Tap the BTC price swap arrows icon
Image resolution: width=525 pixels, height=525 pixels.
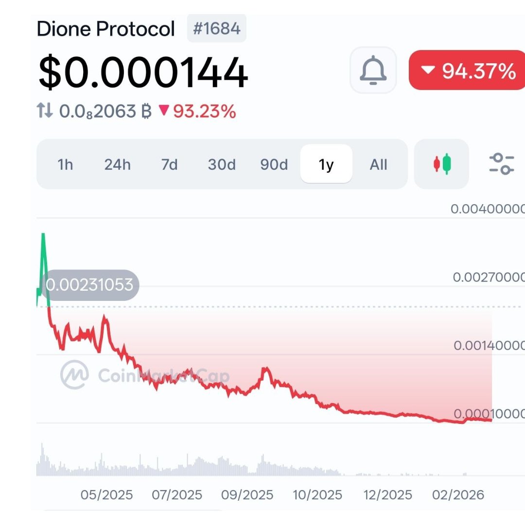(45, 111)
